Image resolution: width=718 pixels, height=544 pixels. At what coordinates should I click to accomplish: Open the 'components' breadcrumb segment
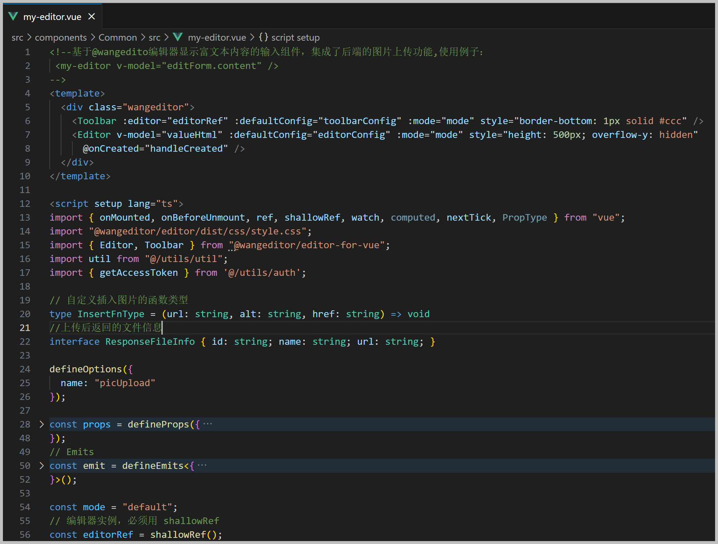61,37
